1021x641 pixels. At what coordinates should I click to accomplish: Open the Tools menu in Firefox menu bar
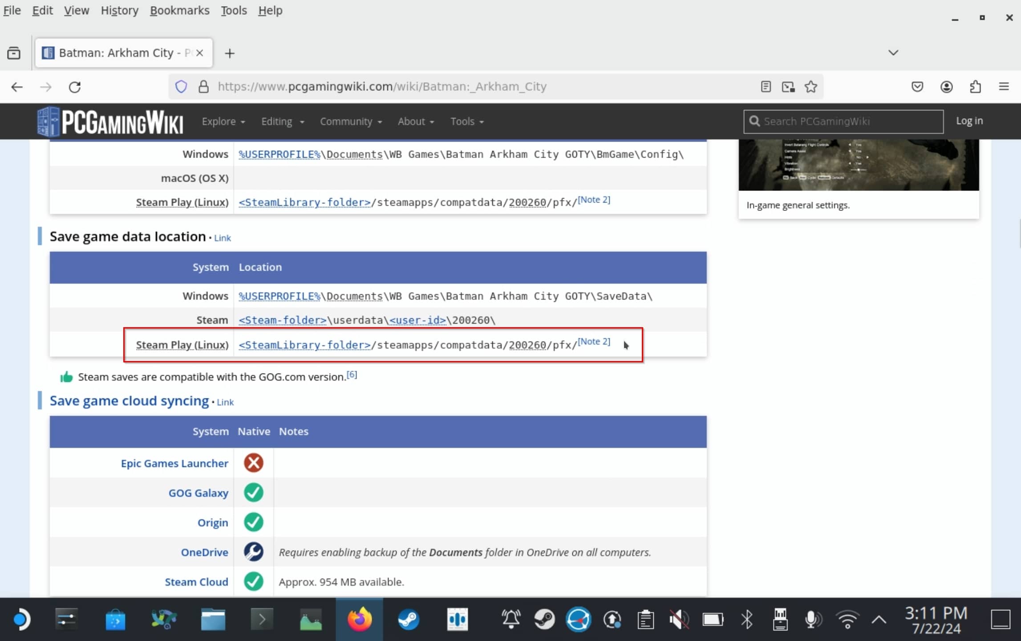pos(232,10)
